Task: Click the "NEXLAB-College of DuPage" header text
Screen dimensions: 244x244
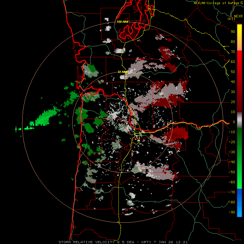Action: point(217,3)
